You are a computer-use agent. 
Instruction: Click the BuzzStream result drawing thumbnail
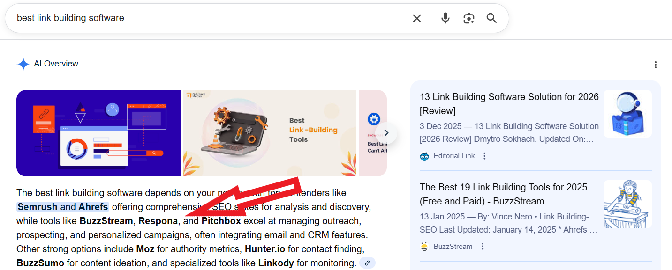point(627,204)
